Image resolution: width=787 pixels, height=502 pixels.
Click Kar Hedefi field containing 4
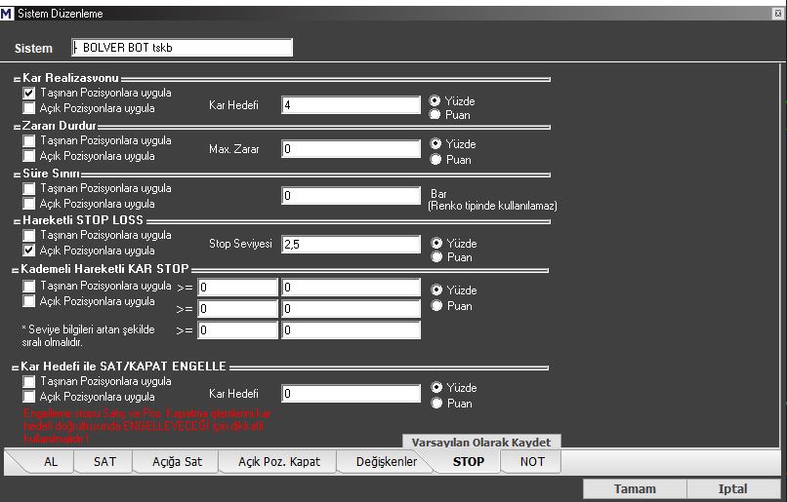pyautogui.click(x=351, y=105)
